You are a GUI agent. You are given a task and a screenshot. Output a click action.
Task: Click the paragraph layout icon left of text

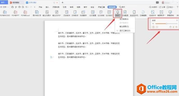(51, 57)
